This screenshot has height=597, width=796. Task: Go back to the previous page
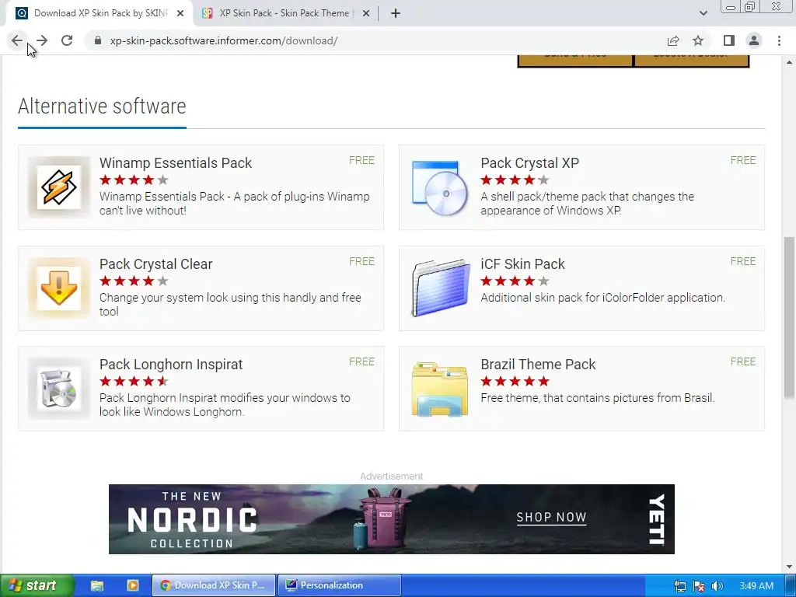click(x=17, y=40)
